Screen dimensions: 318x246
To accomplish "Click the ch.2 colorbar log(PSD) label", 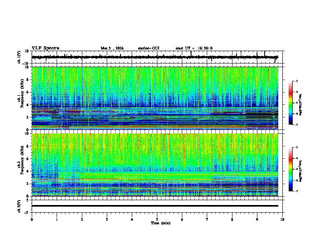I will (x=300, y=171).
